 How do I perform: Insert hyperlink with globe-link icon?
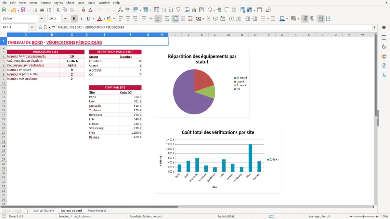pos(220,10)
